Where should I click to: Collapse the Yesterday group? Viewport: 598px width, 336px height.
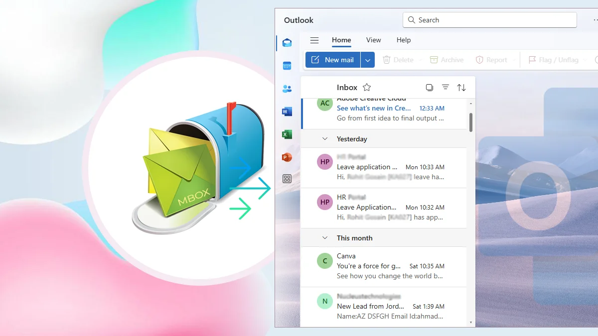[x=325, y=139]
